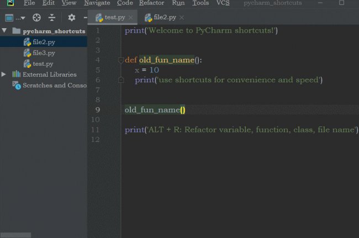Click the fold end marker at line 6
The width and height of the screenshot is (359, 238).
[121, 80]
